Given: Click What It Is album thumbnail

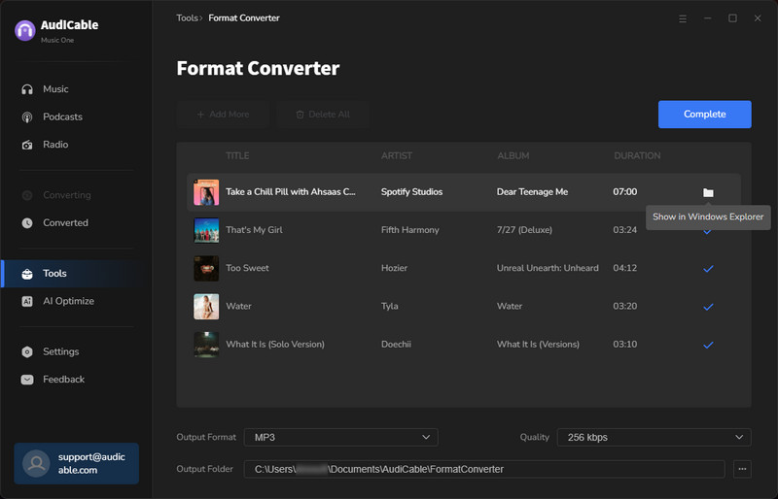Looking at the screenshot, I should pyautogui.click(x=206, y=345).
